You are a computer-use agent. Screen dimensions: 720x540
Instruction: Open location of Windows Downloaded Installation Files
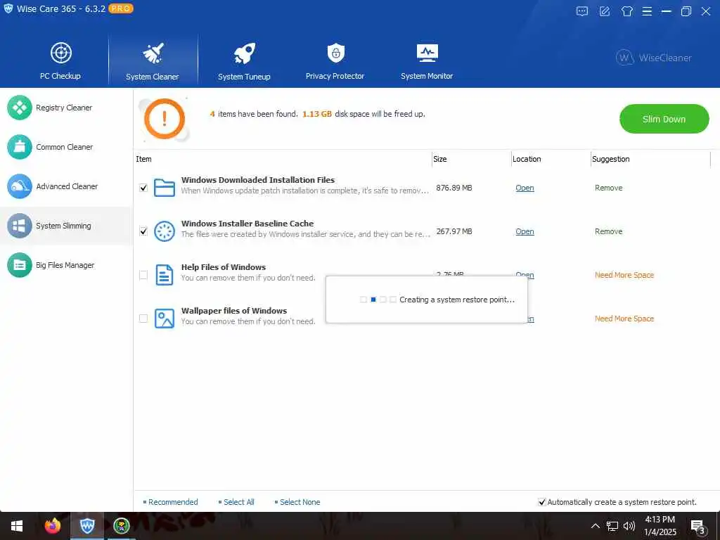click(525, 188)
